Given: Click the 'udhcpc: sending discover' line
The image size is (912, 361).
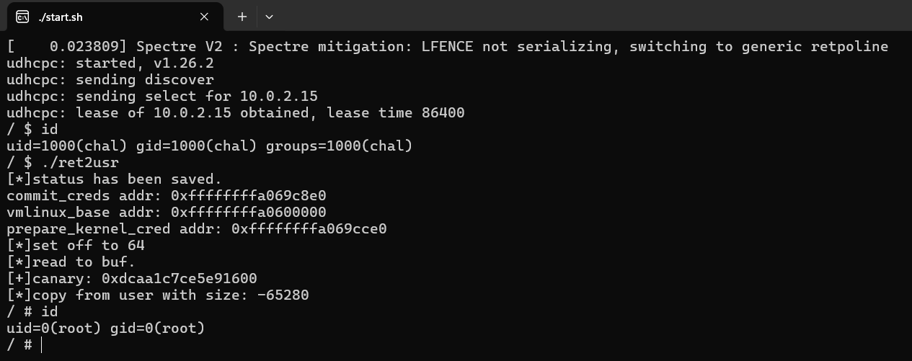Looking at the screenshot, I should click(x=110, y=80).
